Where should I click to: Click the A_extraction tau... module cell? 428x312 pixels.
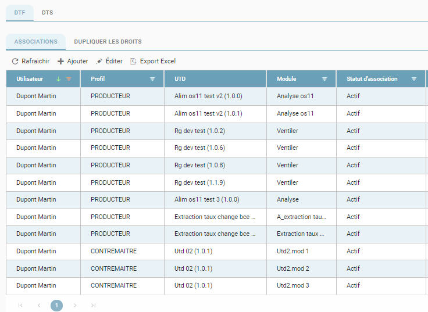click(301, 217)
